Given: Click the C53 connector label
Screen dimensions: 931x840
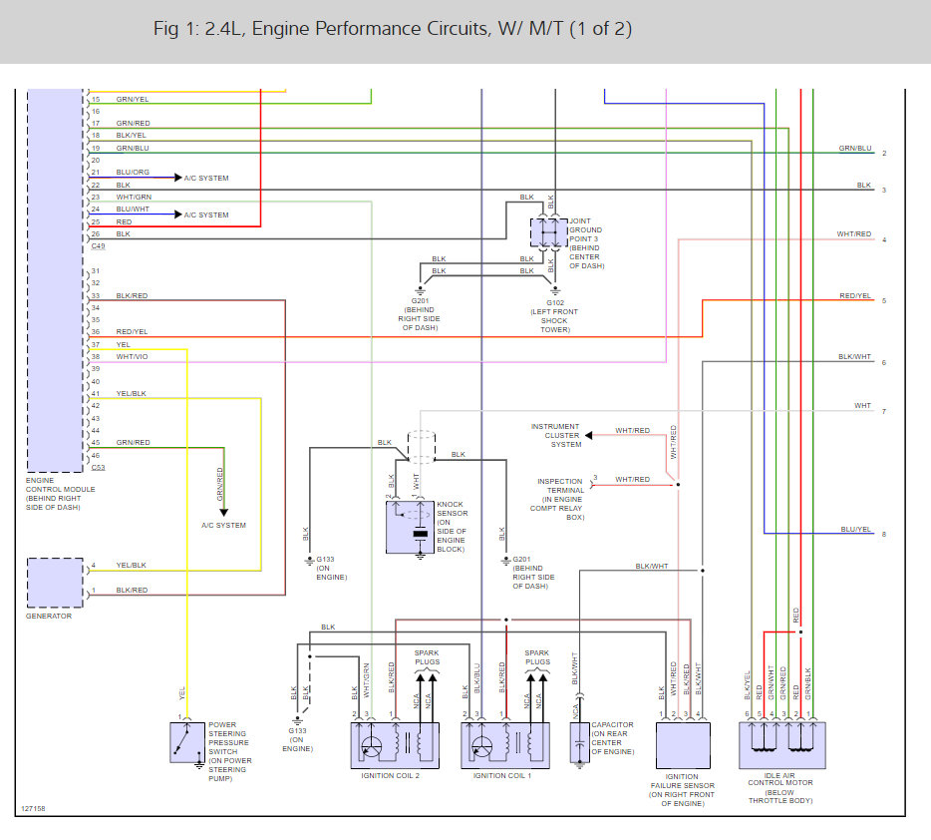Looking at the screenshot, I should (x=98, y=468).
